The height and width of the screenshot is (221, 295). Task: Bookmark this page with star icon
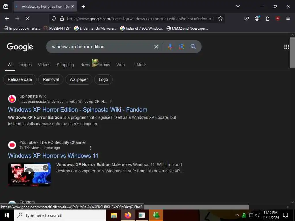(220, 18)
